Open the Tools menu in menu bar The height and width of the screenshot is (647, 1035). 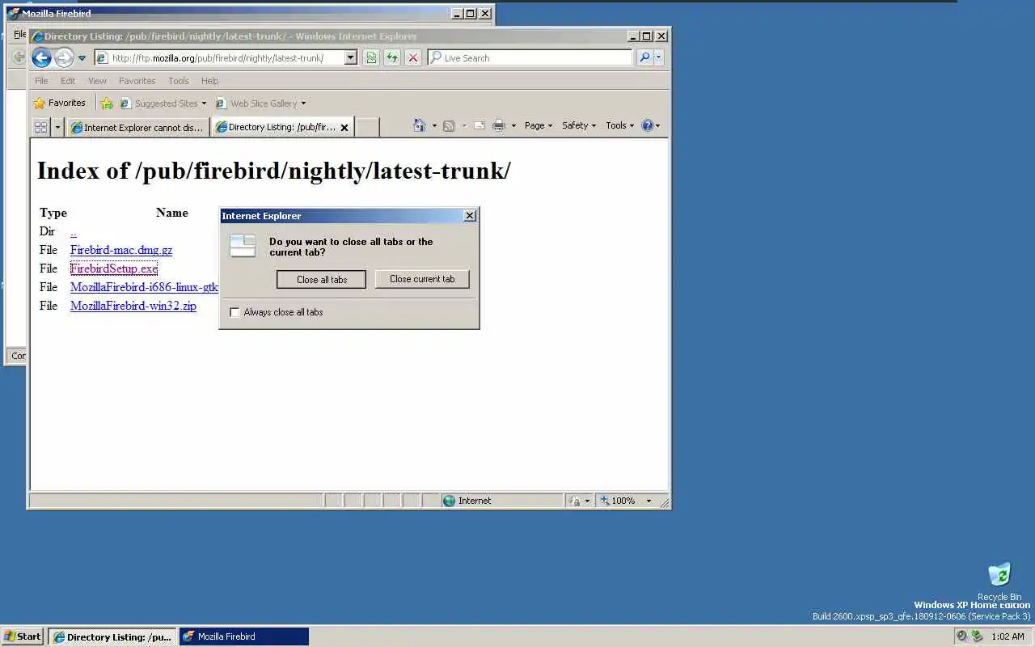(x=179, y=81)
